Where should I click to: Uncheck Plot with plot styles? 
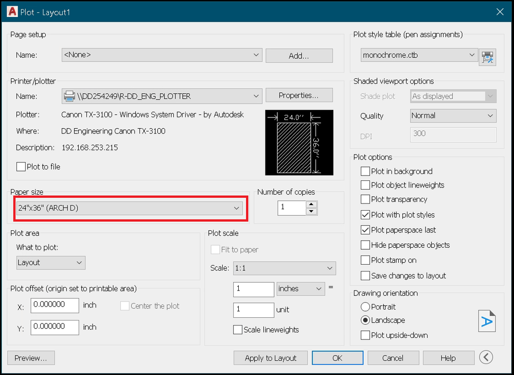(x=365, y=215)
